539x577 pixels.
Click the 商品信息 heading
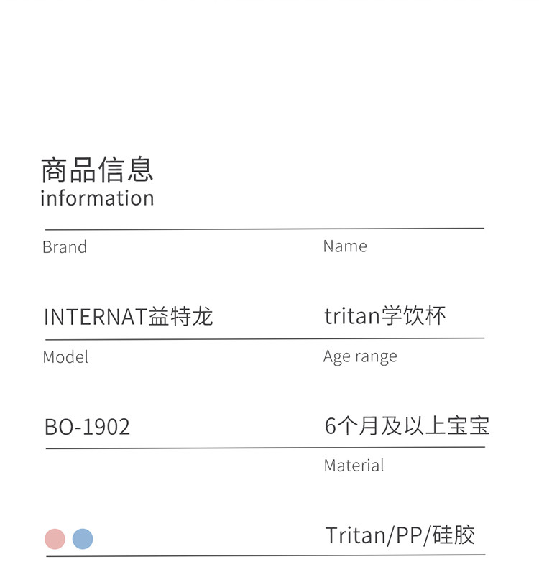[x=97, y=170]
